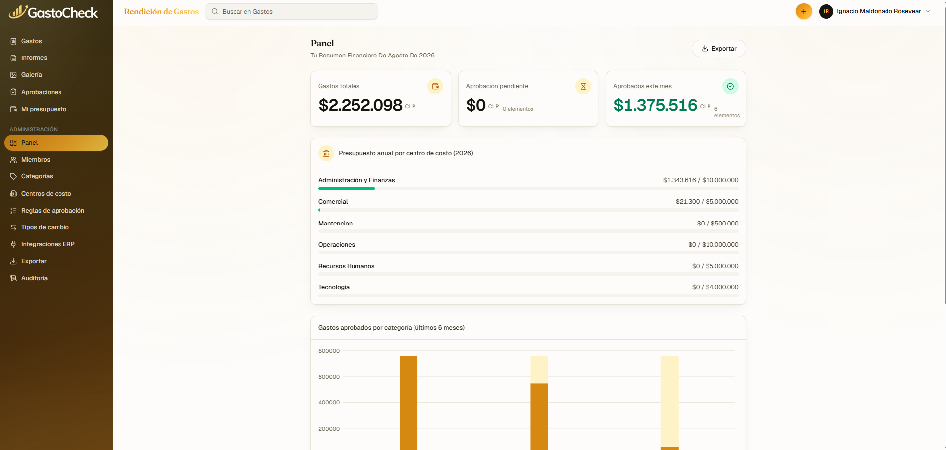Click the Tecnología budget progress bar
This screenshot has width=946, height=450.
[528, 295]
